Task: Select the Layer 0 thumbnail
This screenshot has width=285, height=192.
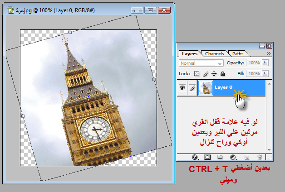Action: click(x=206, y=88)
